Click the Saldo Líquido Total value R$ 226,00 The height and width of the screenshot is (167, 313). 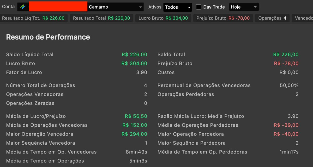click(134, 55)
